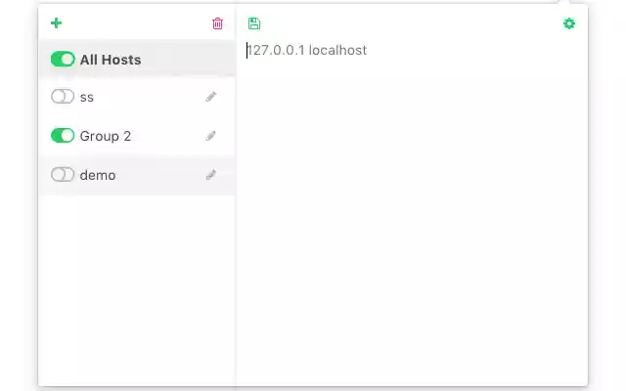
Task: Click the pencil edit icon for demo
Action: (x=210, y=175)
